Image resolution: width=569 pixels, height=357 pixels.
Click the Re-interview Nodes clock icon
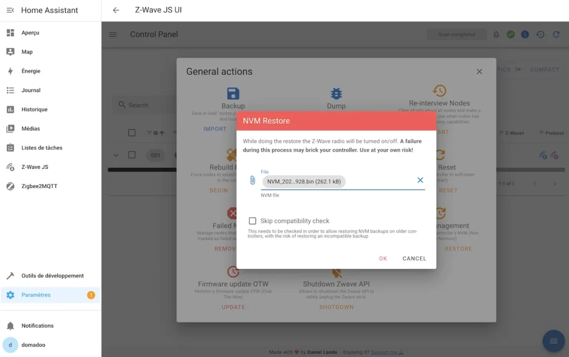point(440,90)
